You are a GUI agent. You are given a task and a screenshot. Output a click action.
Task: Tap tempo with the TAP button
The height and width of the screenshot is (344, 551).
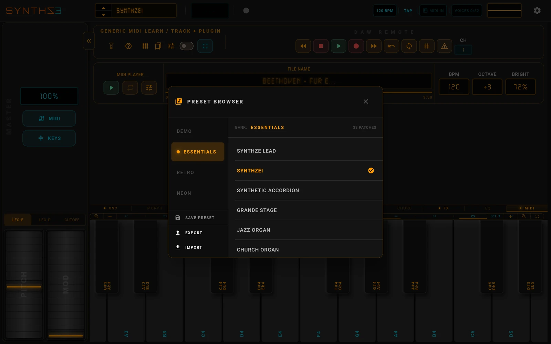[x=408, y=11]
